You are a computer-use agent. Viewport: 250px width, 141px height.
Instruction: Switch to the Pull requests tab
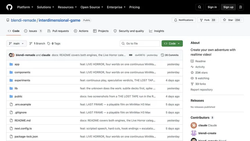pyautogui.click(x=58, y=31)
